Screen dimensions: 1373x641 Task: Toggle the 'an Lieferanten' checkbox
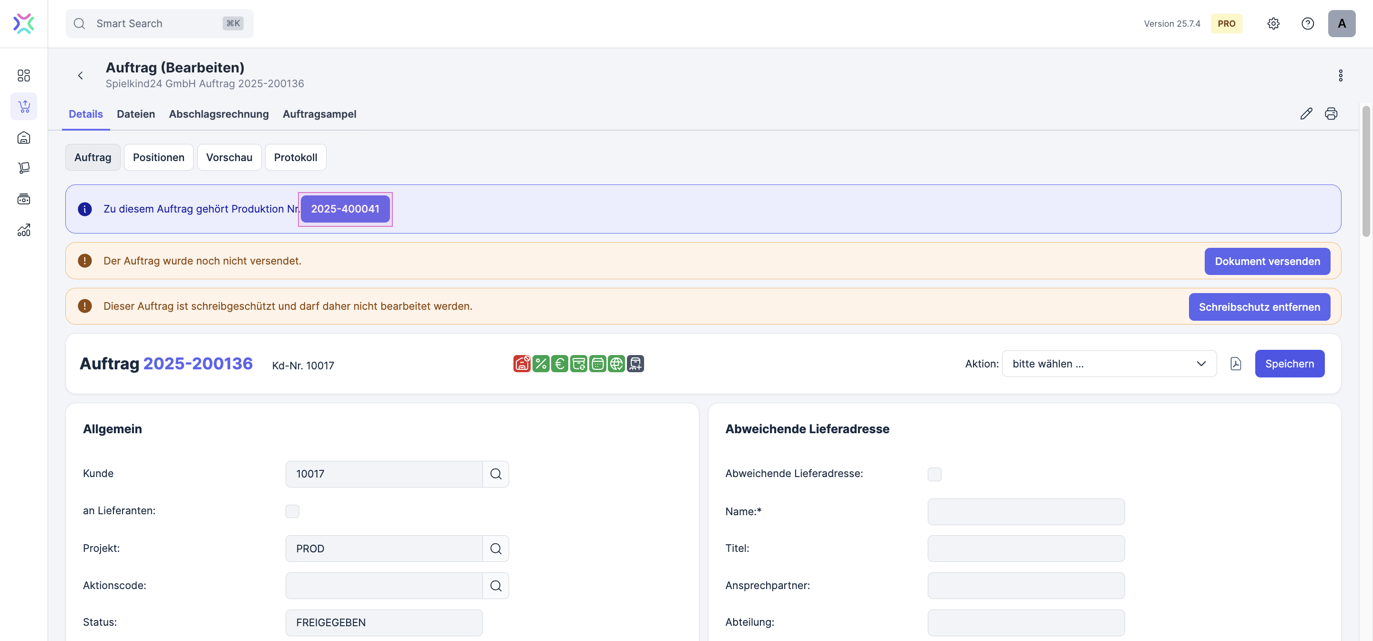(x=292, y=511)
